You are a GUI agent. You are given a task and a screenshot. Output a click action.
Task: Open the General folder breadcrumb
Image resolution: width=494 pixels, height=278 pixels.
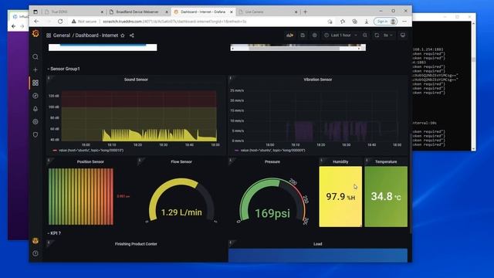pos(62,36)
